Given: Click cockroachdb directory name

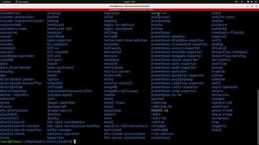Looking at the screenshot, I should coord(11,25).
